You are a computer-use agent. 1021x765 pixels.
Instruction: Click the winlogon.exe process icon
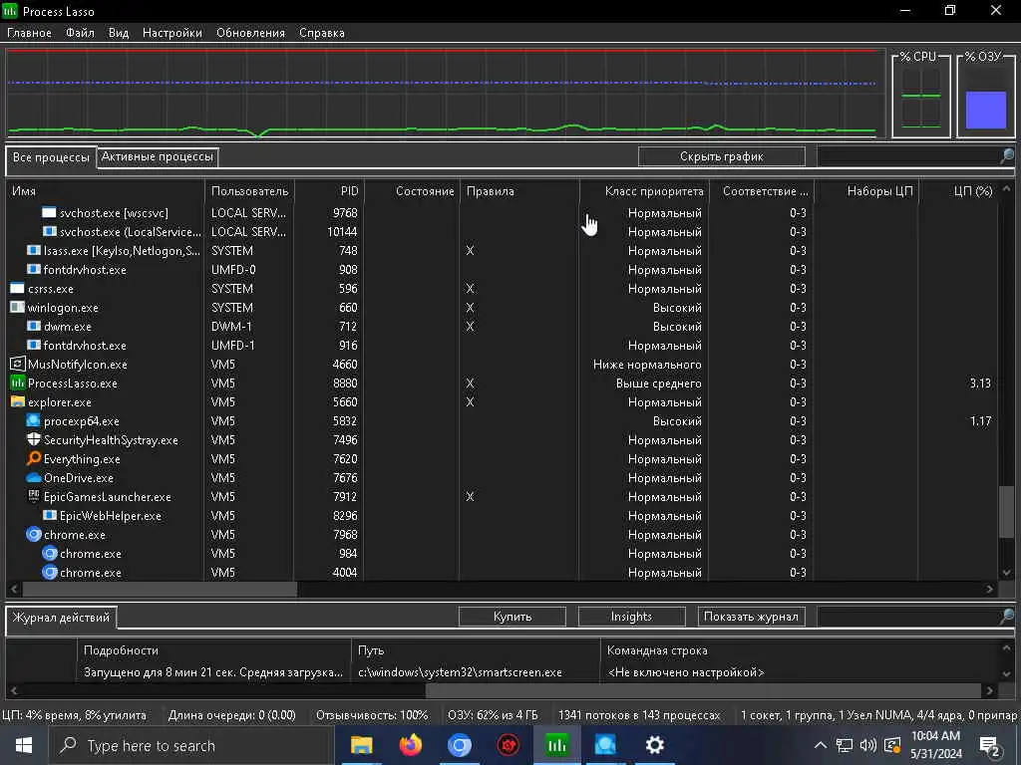click(18, 307)
